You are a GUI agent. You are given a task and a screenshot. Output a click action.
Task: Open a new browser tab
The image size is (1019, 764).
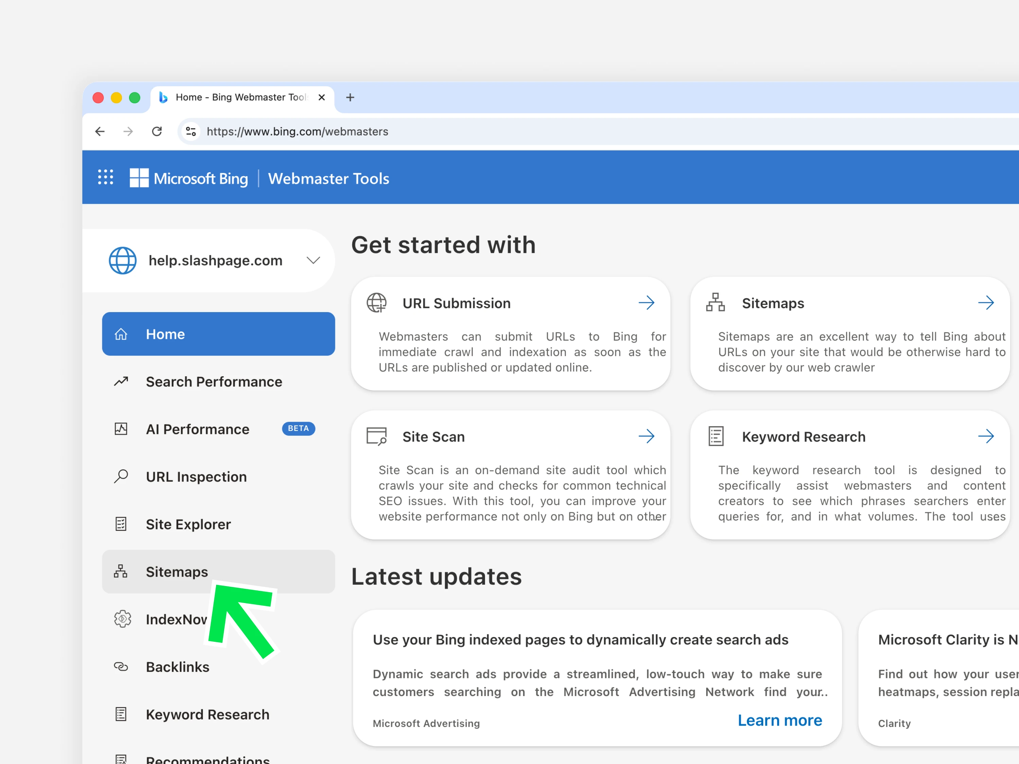coord(350,98)
